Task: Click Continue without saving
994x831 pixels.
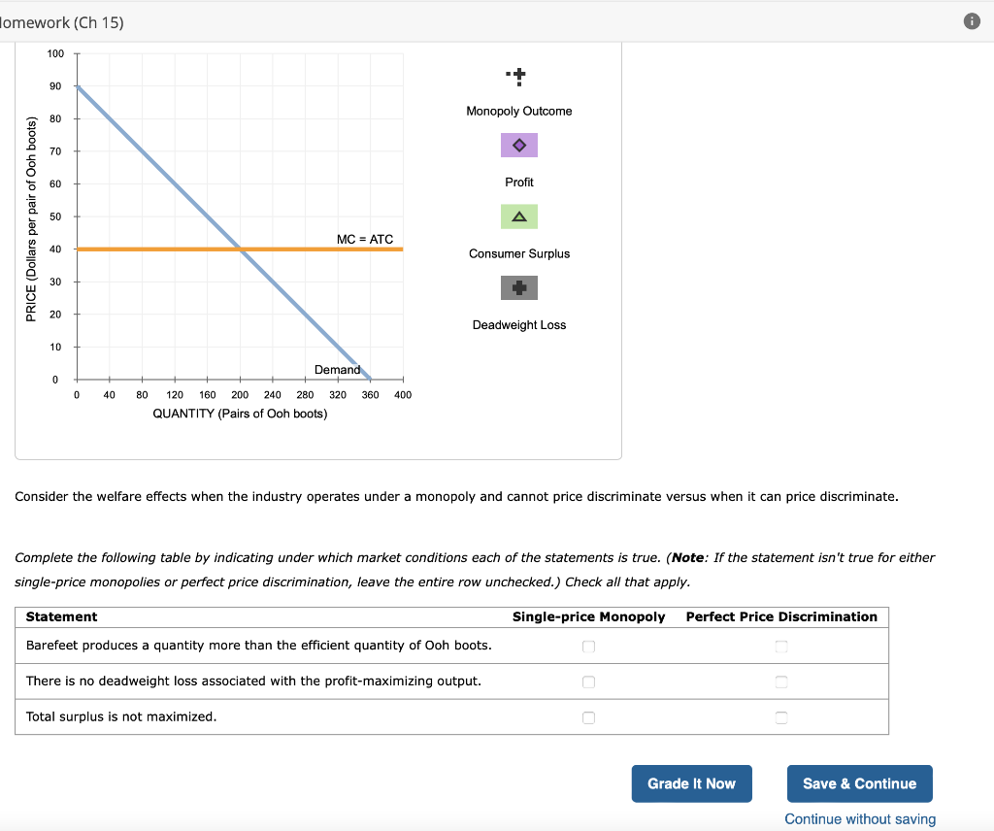Action: coord(859,819)
